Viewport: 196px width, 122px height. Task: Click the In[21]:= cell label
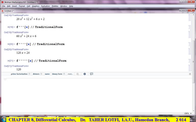[x=11, y=61]
